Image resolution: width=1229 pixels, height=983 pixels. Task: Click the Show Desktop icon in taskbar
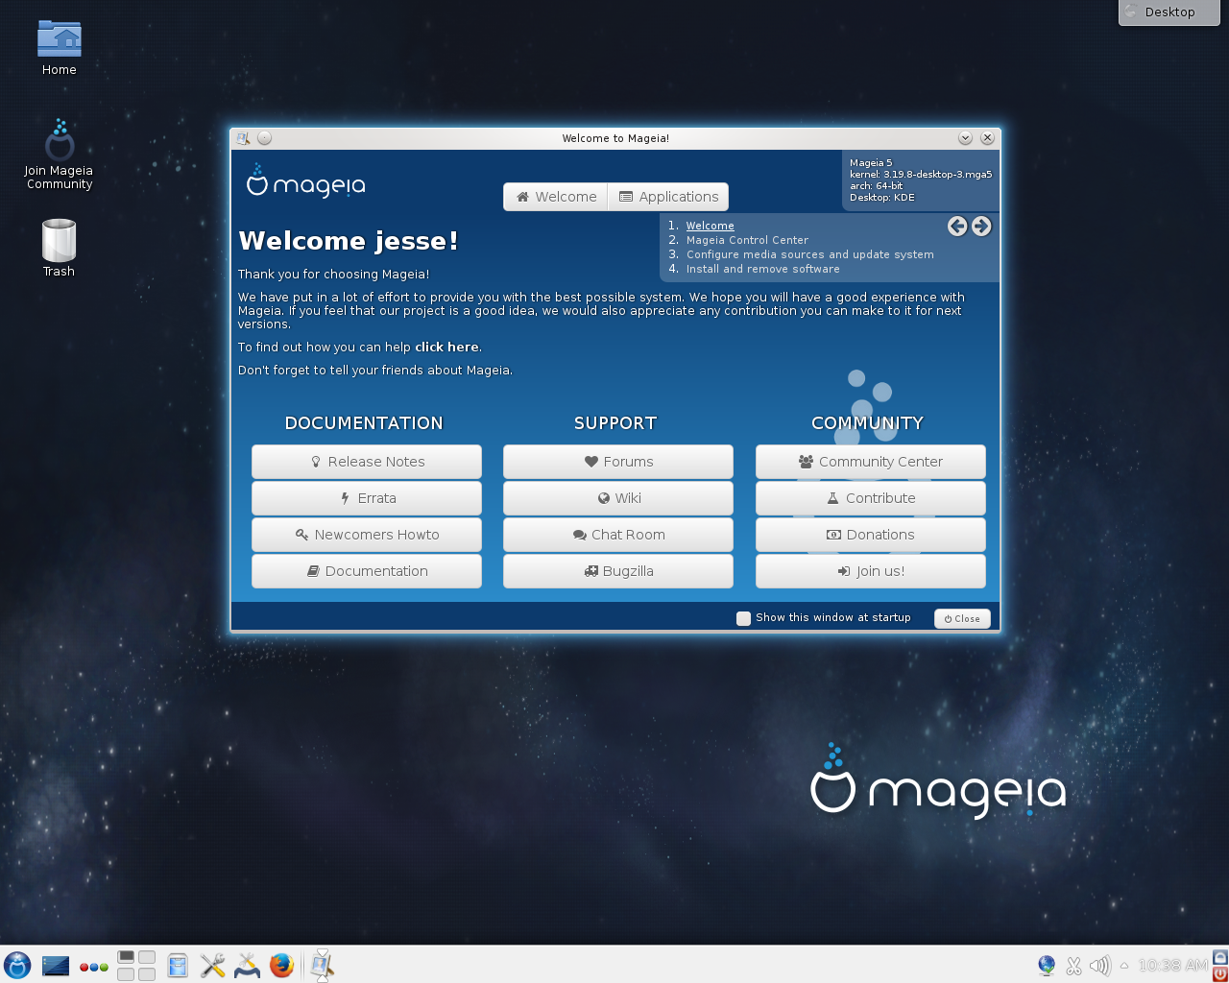click(56, 966)
